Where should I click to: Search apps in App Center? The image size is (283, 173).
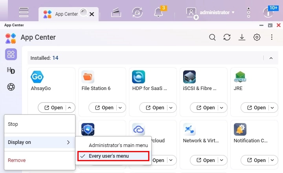[x=212, y=37]
